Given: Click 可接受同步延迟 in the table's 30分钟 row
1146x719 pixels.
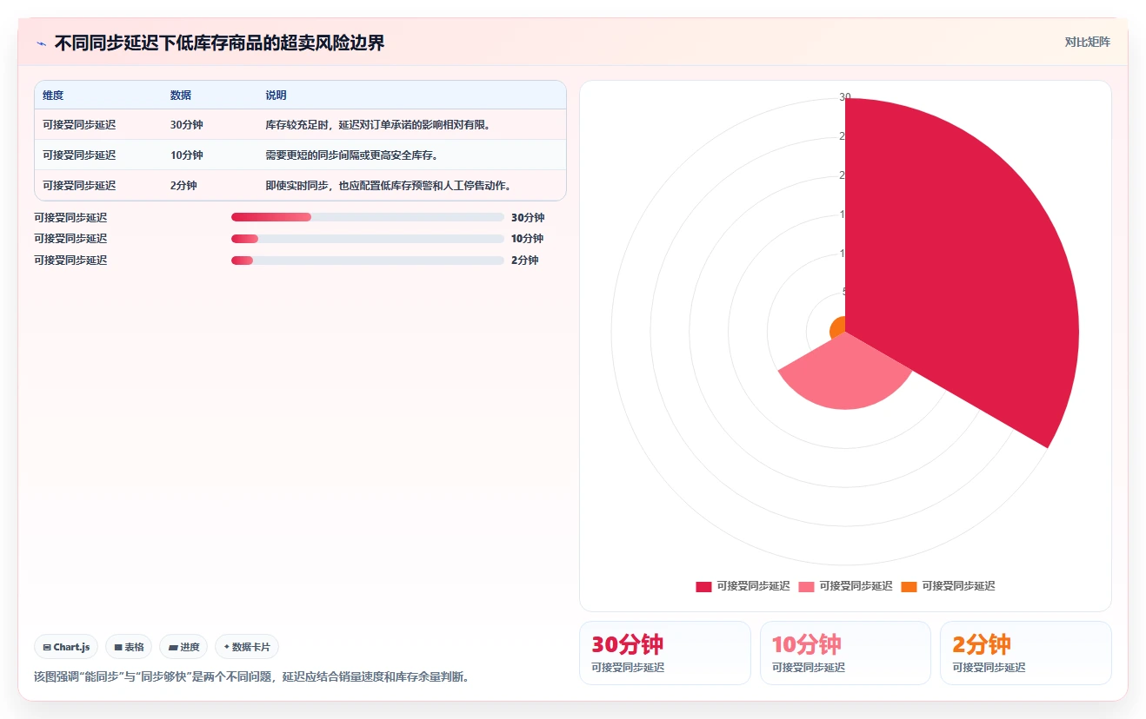Looking at the screenshot, I should (79, 125).
